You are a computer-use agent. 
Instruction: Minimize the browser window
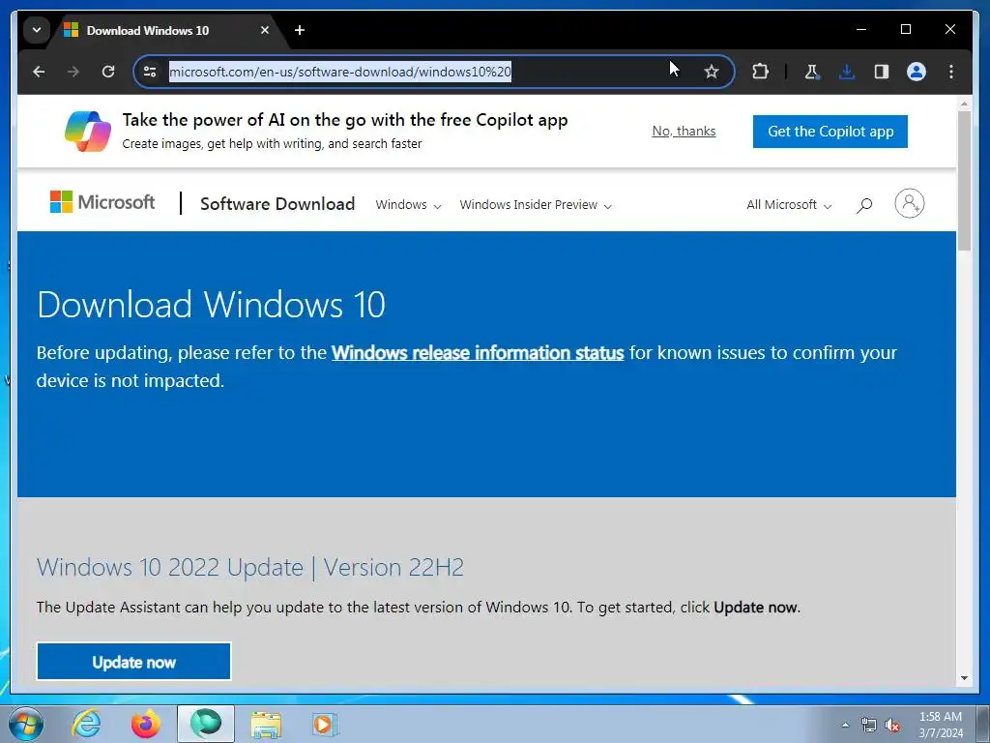(x=861, y=29)
